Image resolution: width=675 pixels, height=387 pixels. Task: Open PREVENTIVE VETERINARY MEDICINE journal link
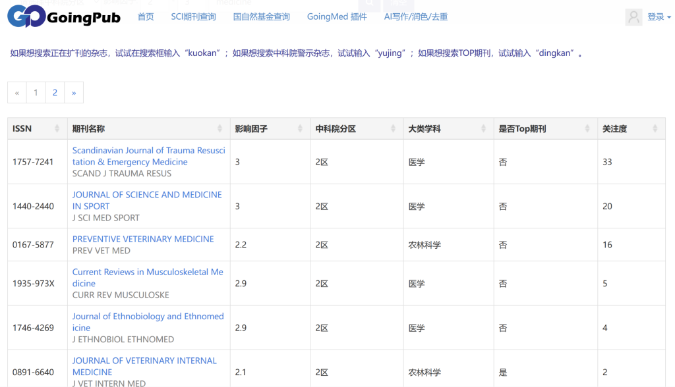pos(143,239)
